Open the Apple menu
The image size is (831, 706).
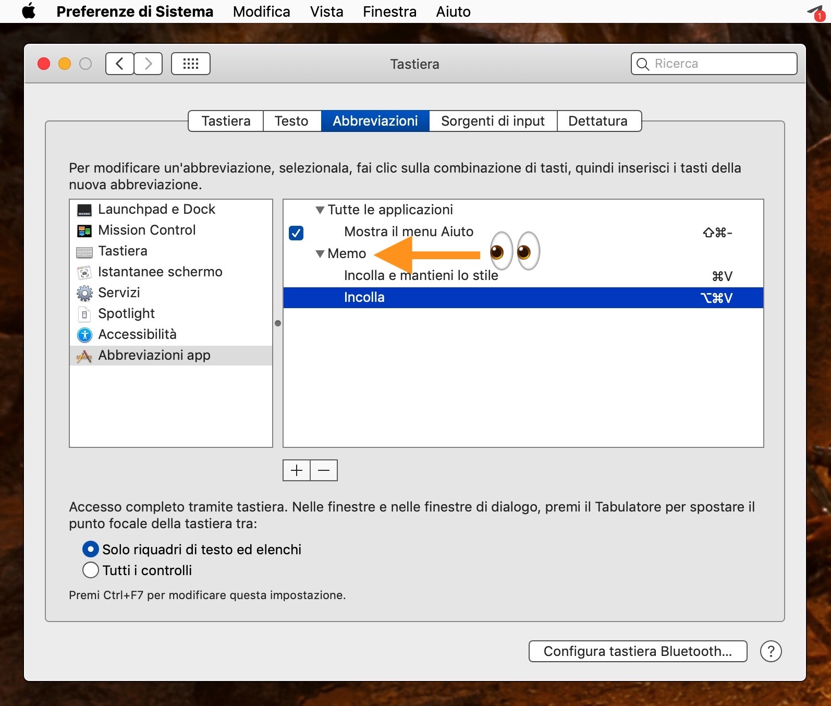(29, 11)
